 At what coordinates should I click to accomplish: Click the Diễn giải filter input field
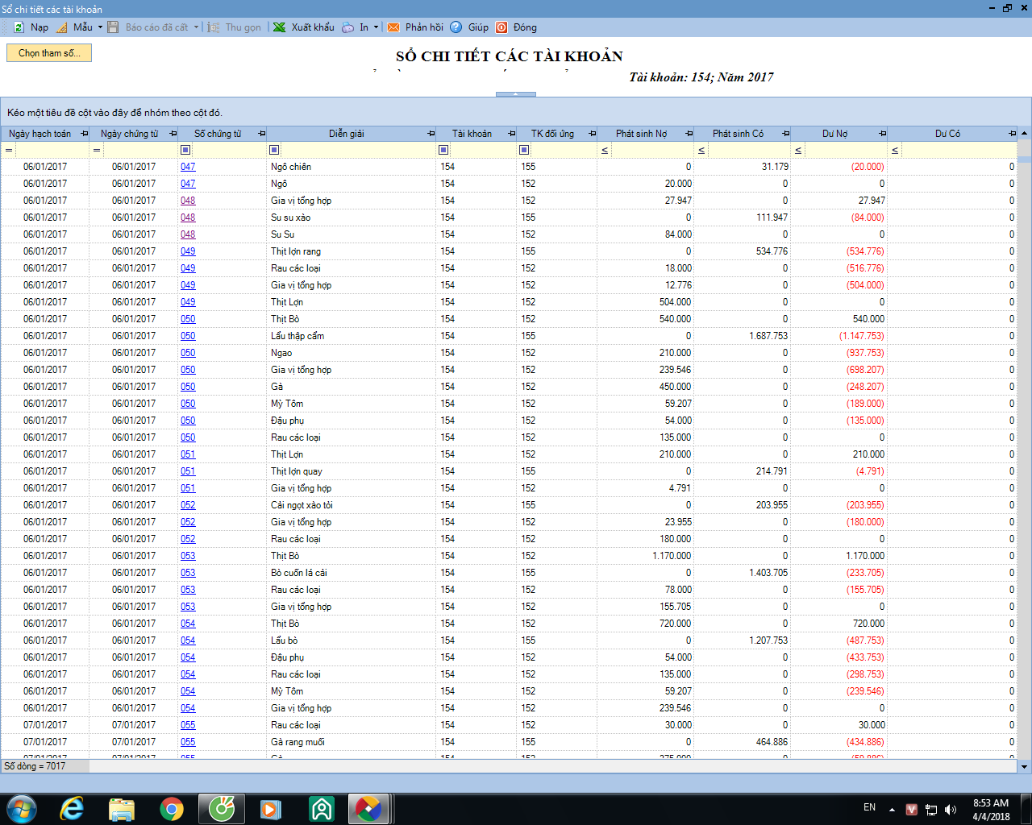358,150
